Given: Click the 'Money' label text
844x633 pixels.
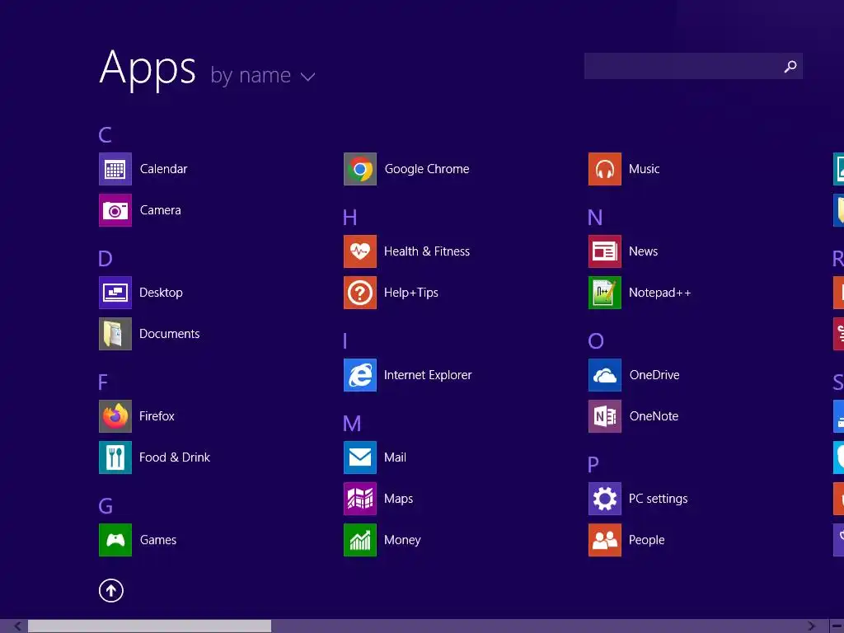Looking at the screenshot, I should click(402, 541).
